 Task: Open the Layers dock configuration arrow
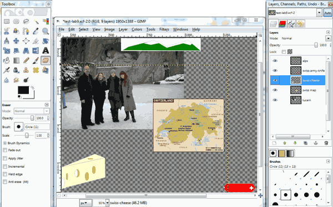(328, 33)
